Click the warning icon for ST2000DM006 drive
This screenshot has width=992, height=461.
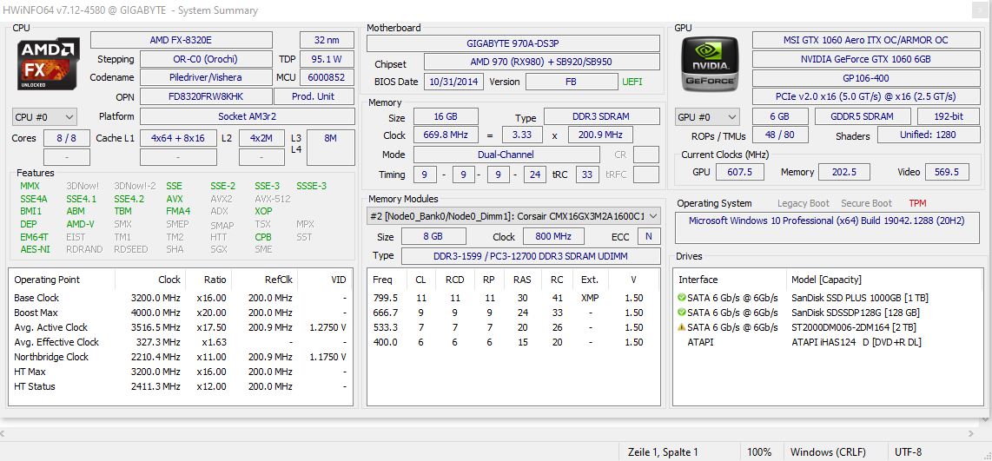click(681, 327)
